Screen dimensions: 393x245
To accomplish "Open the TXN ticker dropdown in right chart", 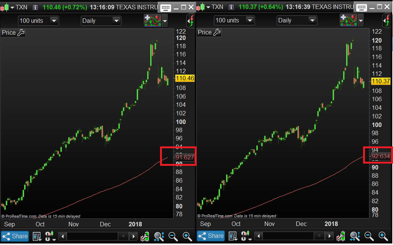I will [x=208, y=7].
